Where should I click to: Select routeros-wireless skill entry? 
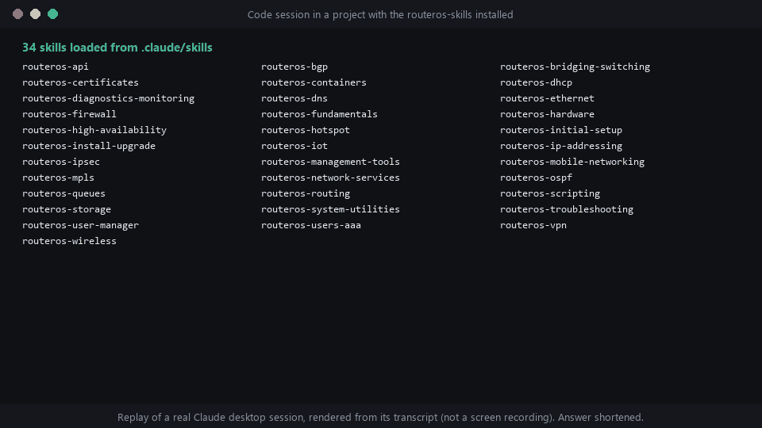pos(70,241)
